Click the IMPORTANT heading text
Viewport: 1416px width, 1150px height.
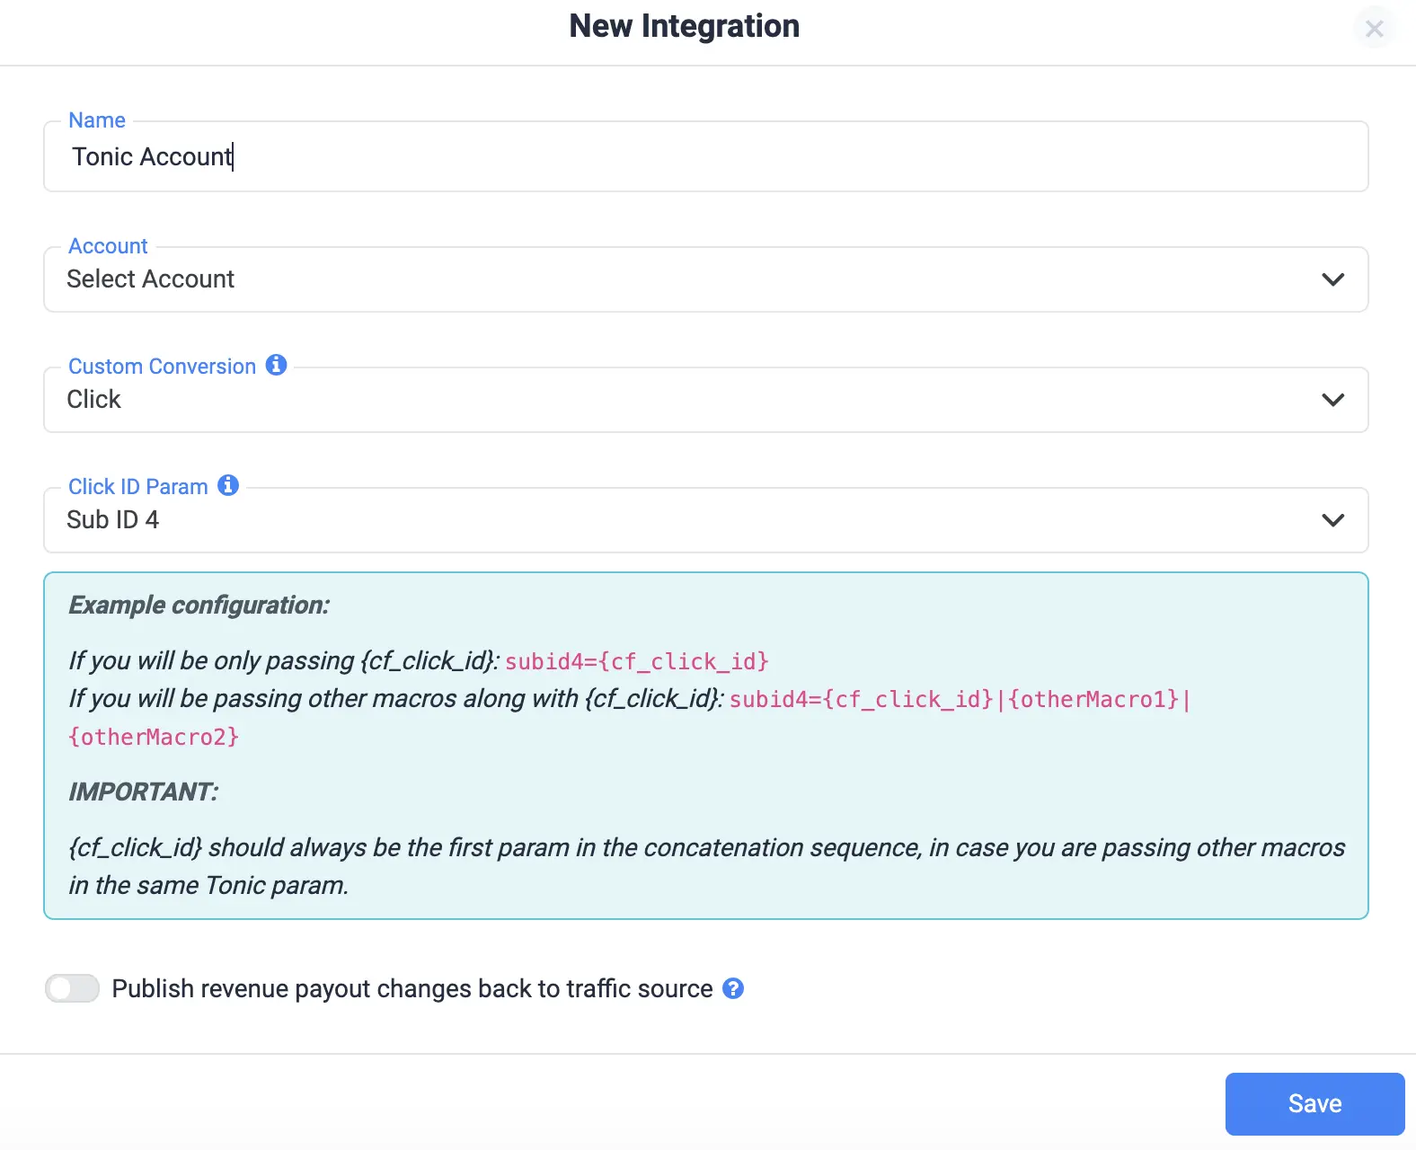tap(143, 792)
